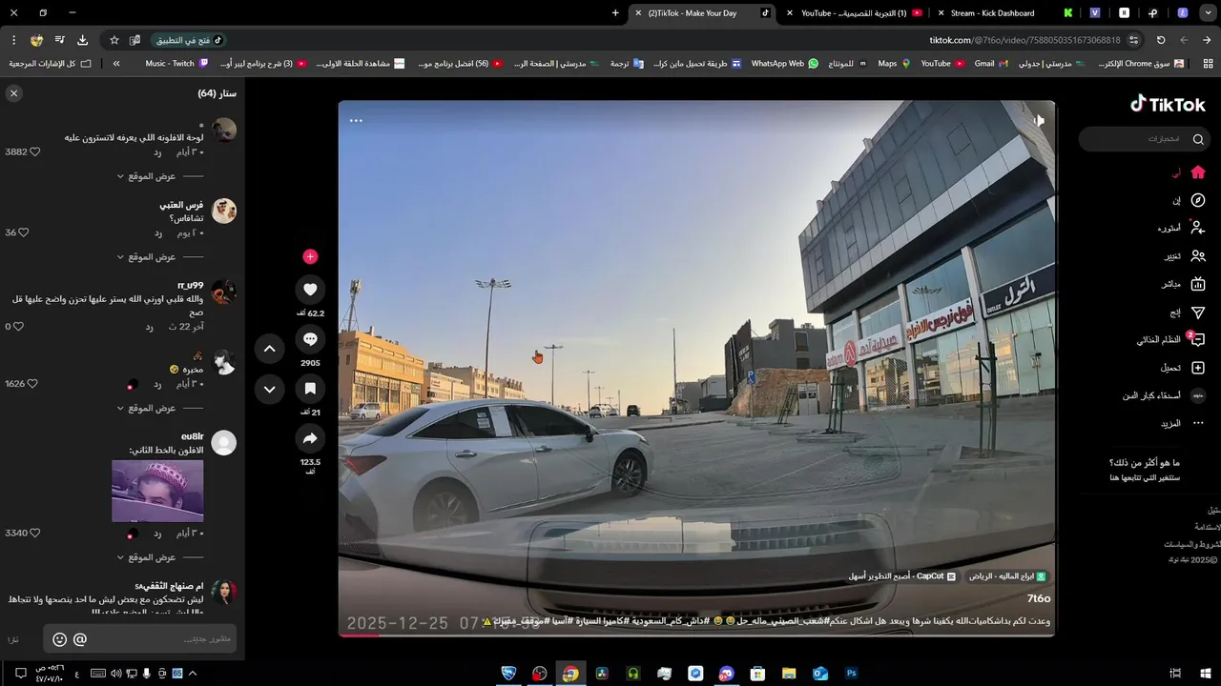Open TikTok Home in the sidebar

tap(1198, 172)
